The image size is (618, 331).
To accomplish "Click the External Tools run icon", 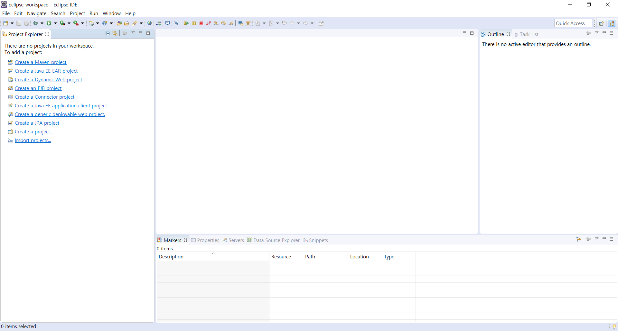I will point(76,23).
